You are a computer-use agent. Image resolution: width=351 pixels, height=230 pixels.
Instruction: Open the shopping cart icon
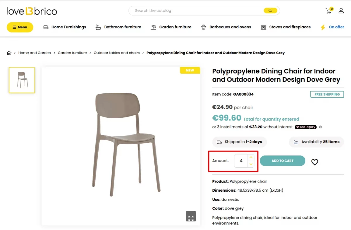point(328,10)
